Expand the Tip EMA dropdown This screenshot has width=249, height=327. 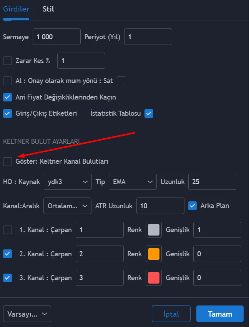(133, 182)
